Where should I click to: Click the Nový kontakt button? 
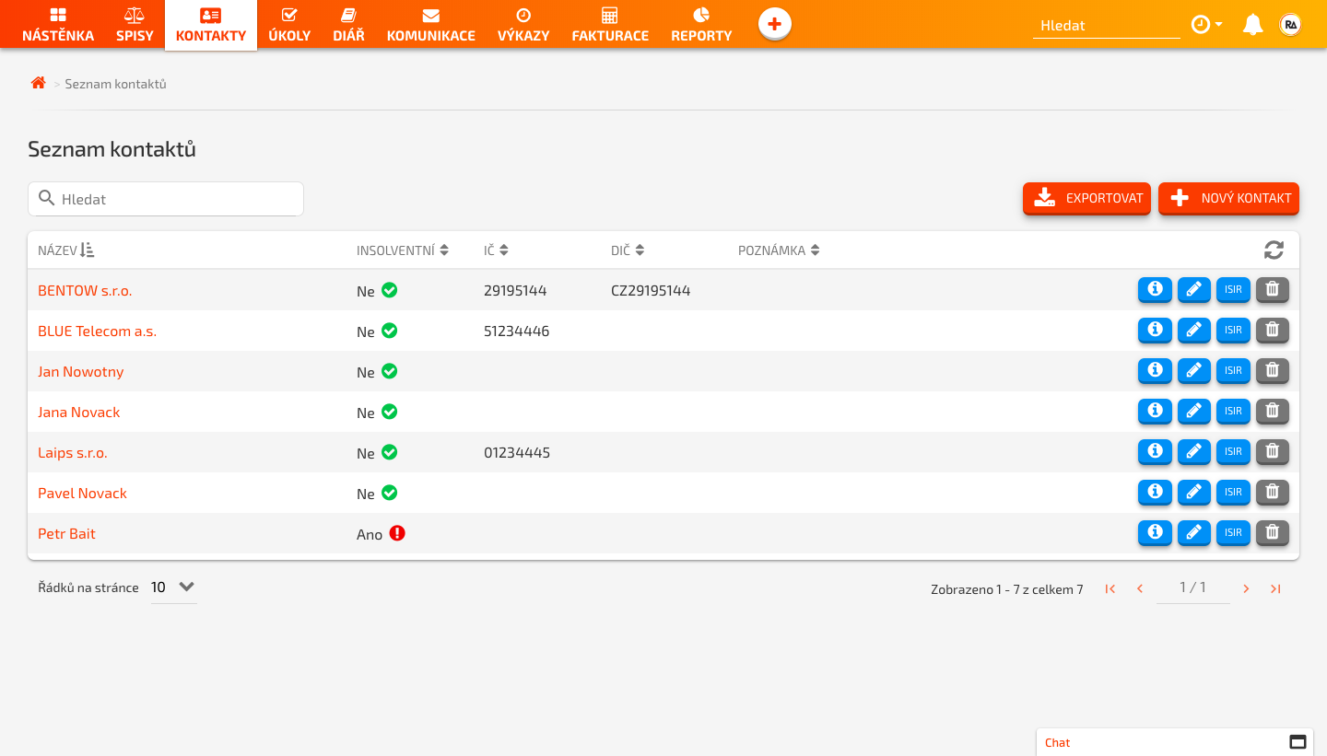point(1228,198)
